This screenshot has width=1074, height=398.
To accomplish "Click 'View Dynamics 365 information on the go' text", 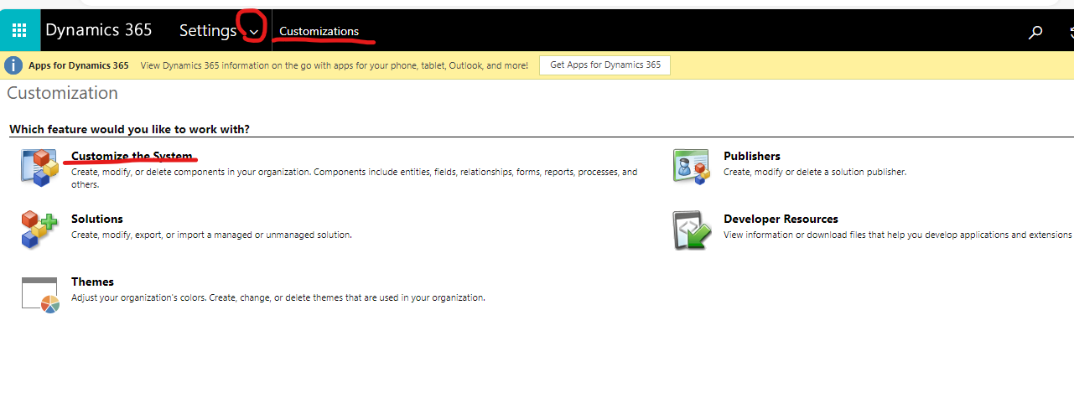I will click(334, 65).
